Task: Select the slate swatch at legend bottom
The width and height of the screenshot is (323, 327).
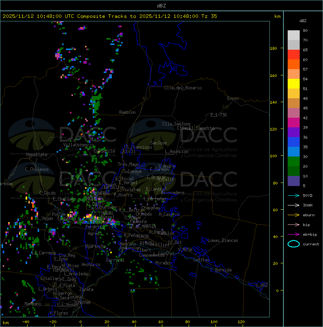Action: [x=293, y=181]
